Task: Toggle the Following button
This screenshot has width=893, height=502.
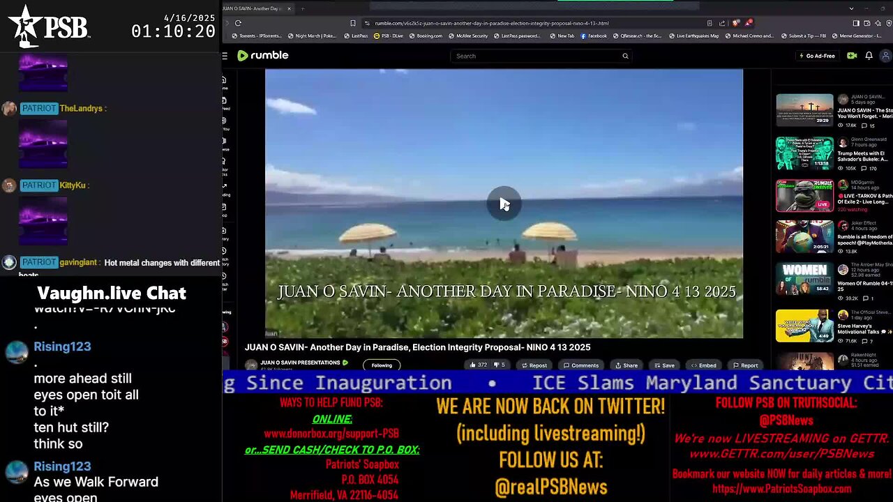Action: [x=382, y=365]
